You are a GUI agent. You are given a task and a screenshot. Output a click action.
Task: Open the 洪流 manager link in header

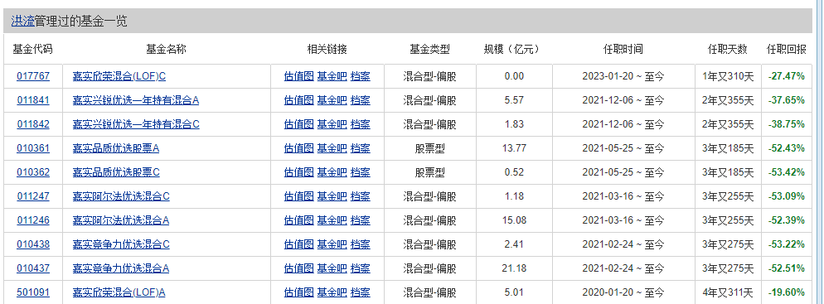[22, 22]
